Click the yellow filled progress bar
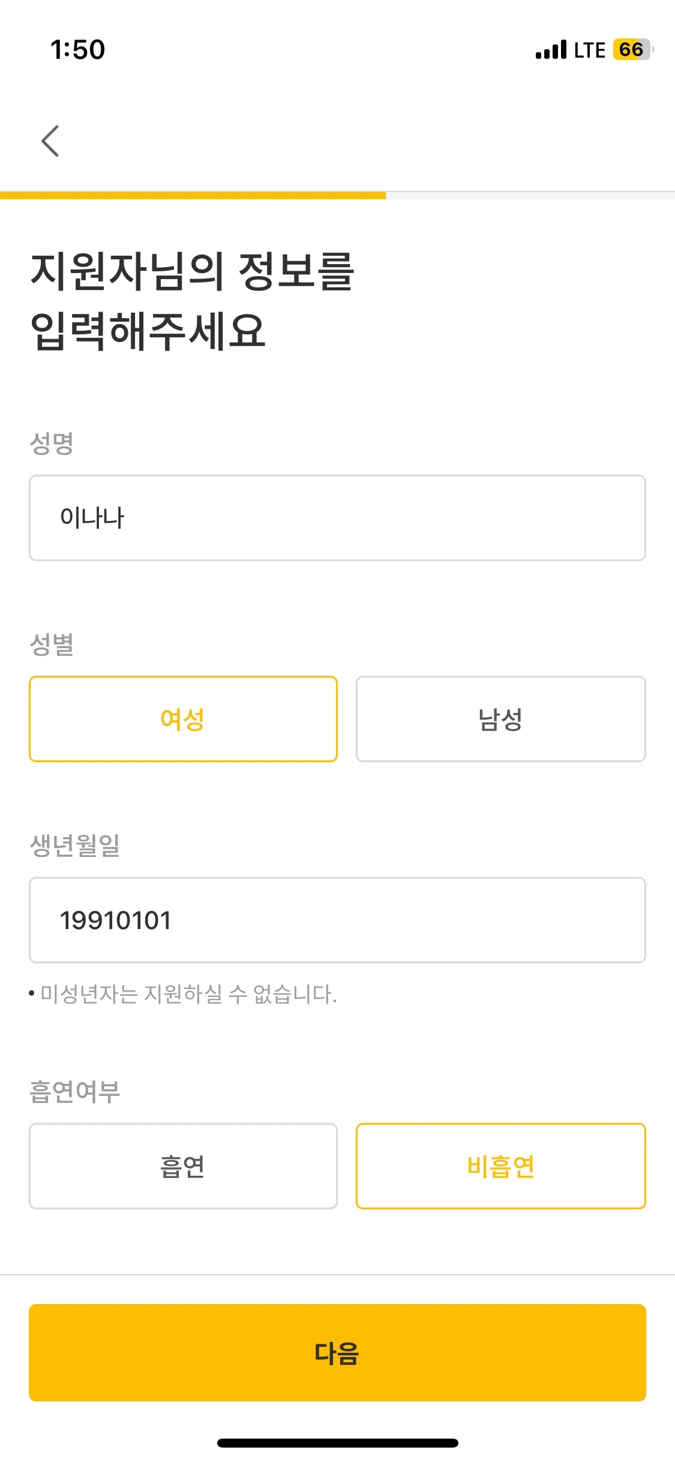This screenshot has height=1462, width=675. click(x=193, y=195)
